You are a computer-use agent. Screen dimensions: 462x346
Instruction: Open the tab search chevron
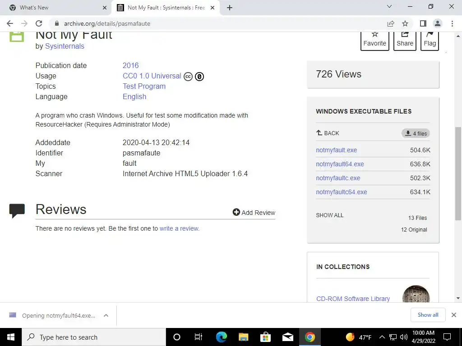tap(389, 6)
